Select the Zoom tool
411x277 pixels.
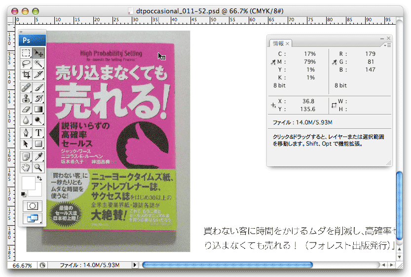[x=38, y=167]
